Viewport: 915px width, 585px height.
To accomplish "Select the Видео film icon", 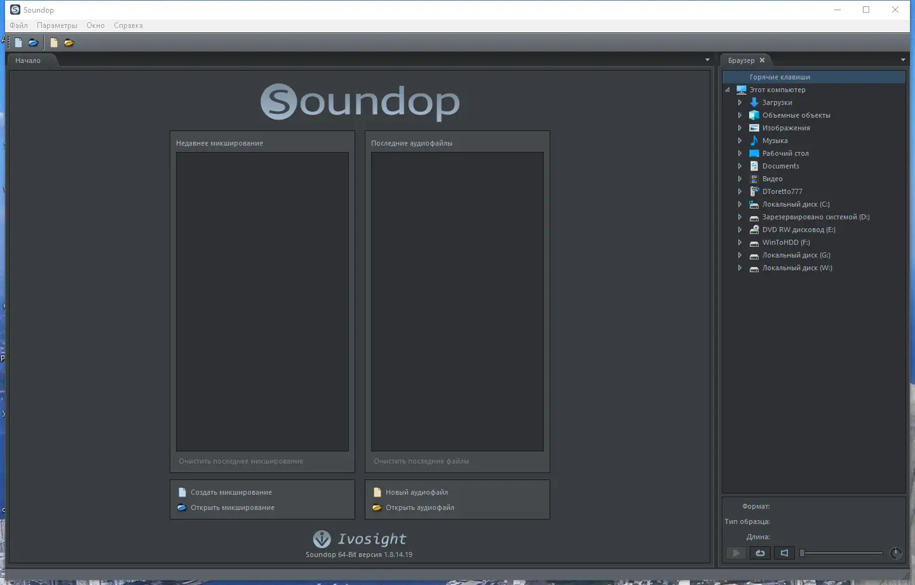I will [x=754, y=179].
